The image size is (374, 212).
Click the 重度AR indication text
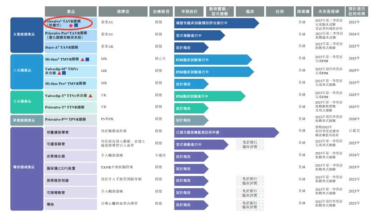pyautogui.click(x=107, y=46)
